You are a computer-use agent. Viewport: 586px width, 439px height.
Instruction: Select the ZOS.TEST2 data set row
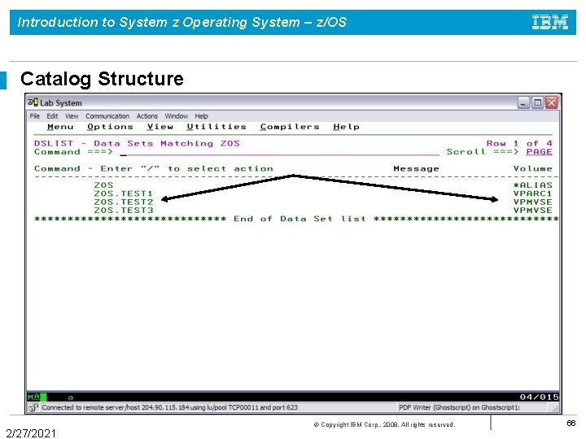coord(124,202)
